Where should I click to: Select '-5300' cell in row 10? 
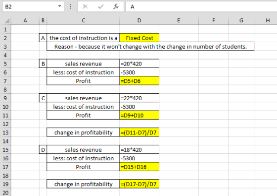(139, 107)
